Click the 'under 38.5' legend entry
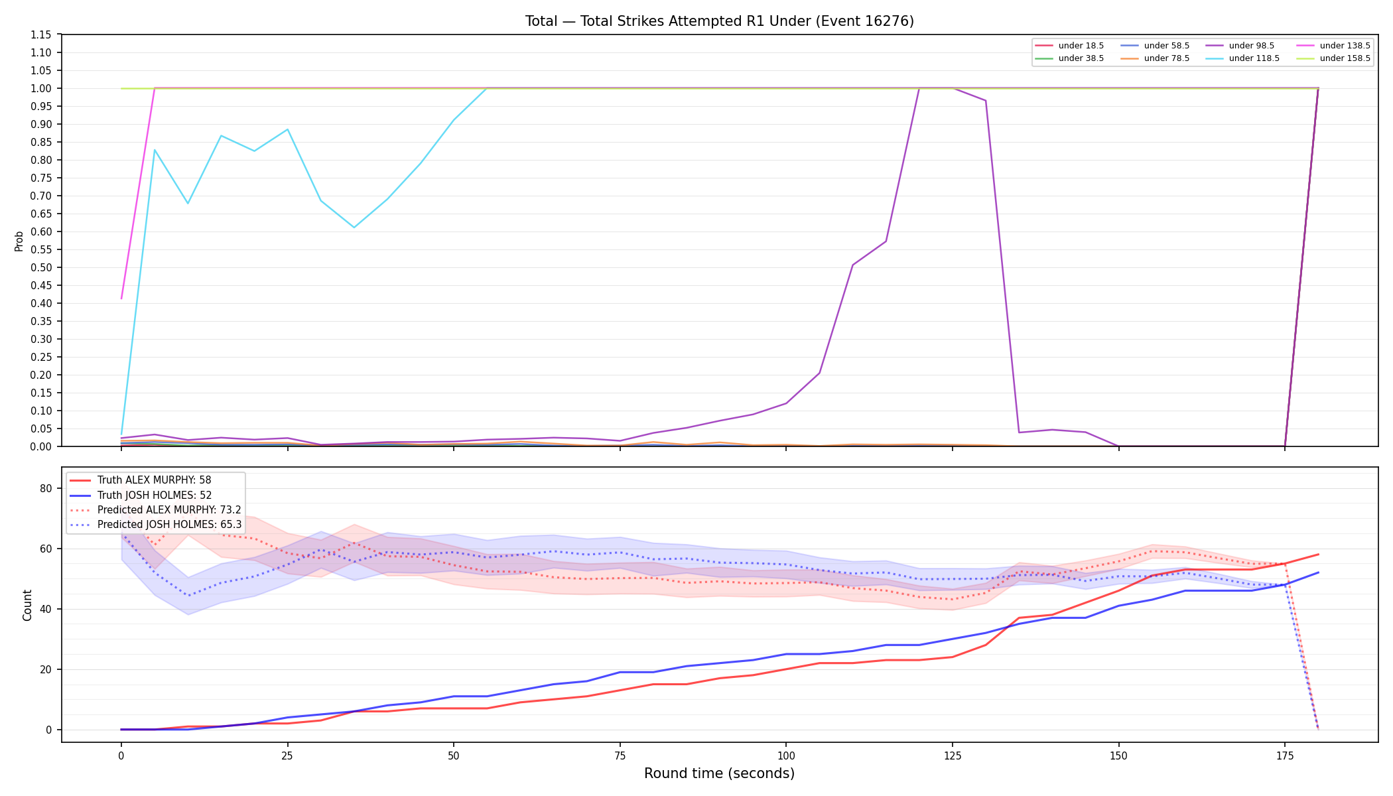Viewport: 1393px width, 796px height. (1069, 58)
